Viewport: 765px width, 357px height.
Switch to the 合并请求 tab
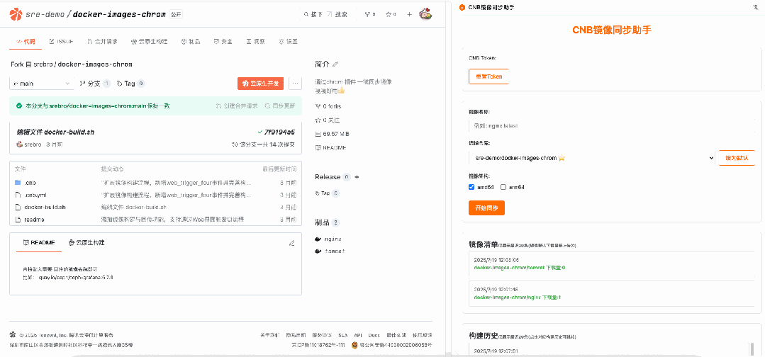click(103, 42)
